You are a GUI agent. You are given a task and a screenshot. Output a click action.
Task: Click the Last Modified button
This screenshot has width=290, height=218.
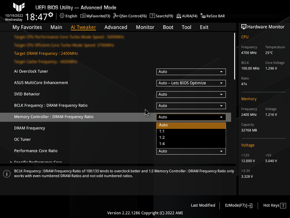(203, 205)
